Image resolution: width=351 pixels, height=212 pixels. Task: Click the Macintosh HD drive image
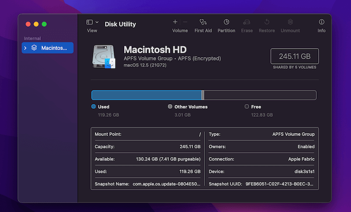point(104,57)
